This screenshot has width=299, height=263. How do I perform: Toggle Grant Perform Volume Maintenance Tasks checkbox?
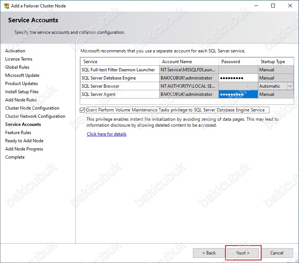(x=82, y=110)
